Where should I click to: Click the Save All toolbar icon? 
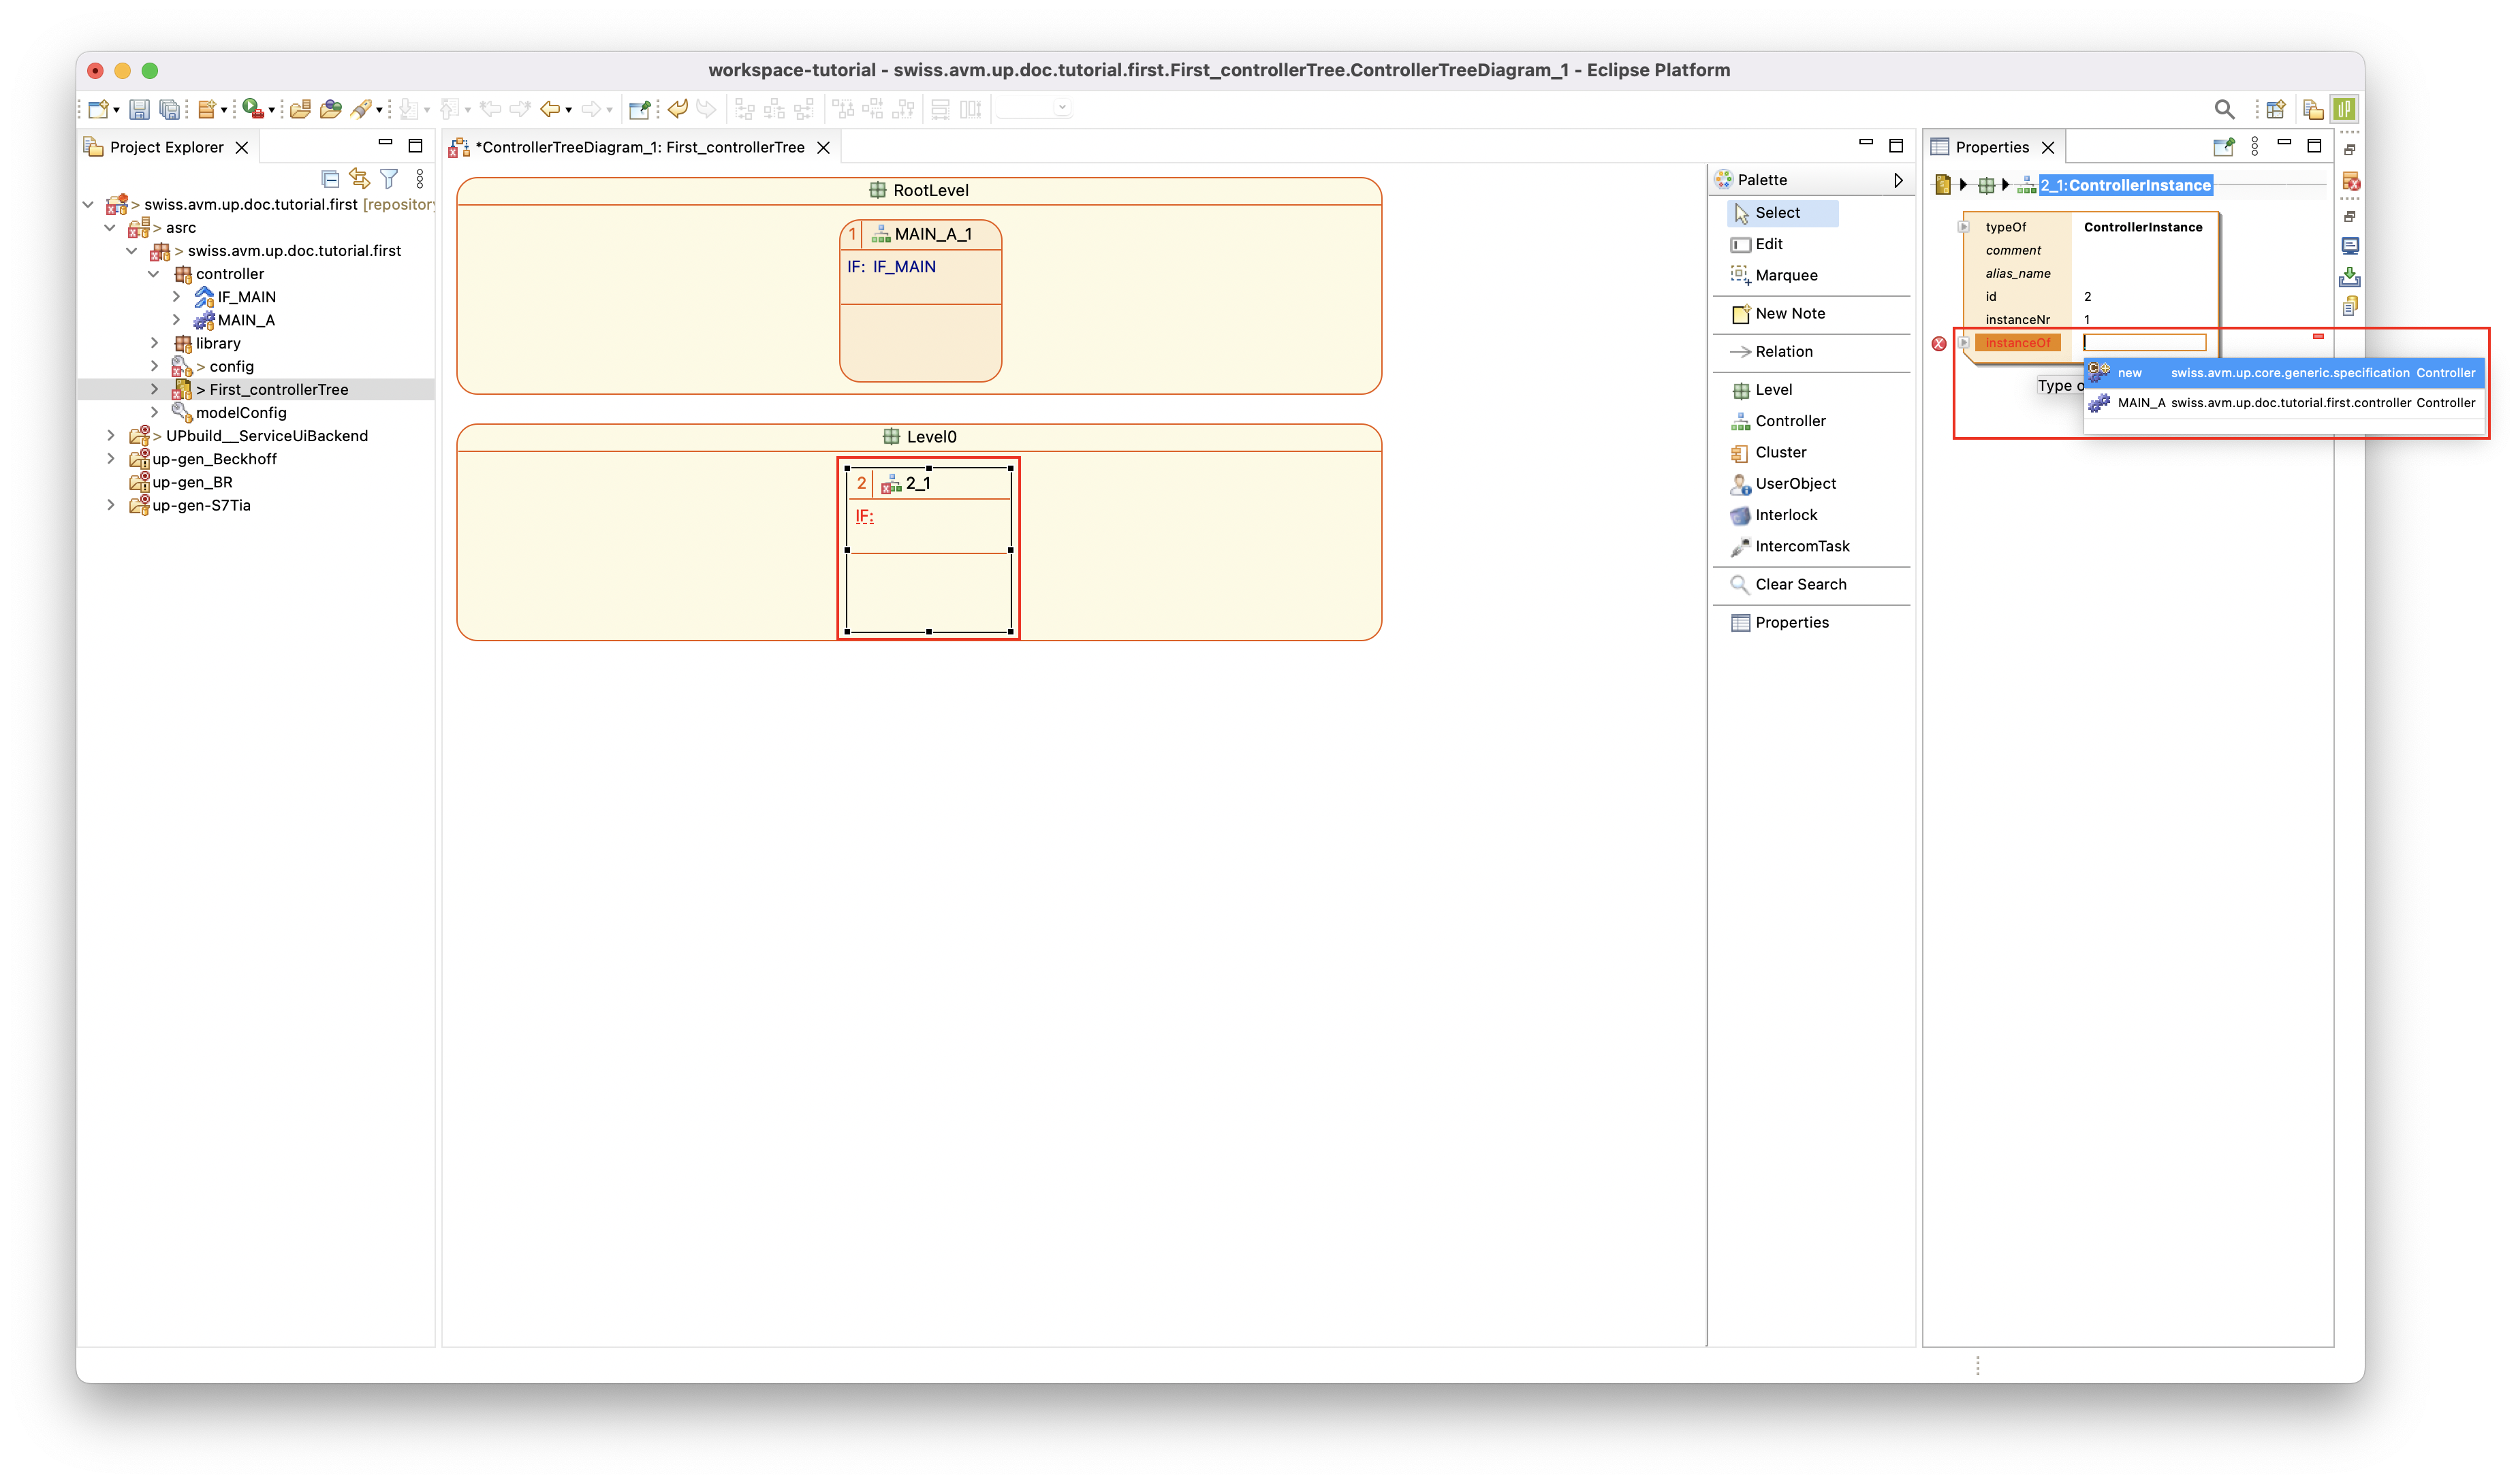point(170,109)
